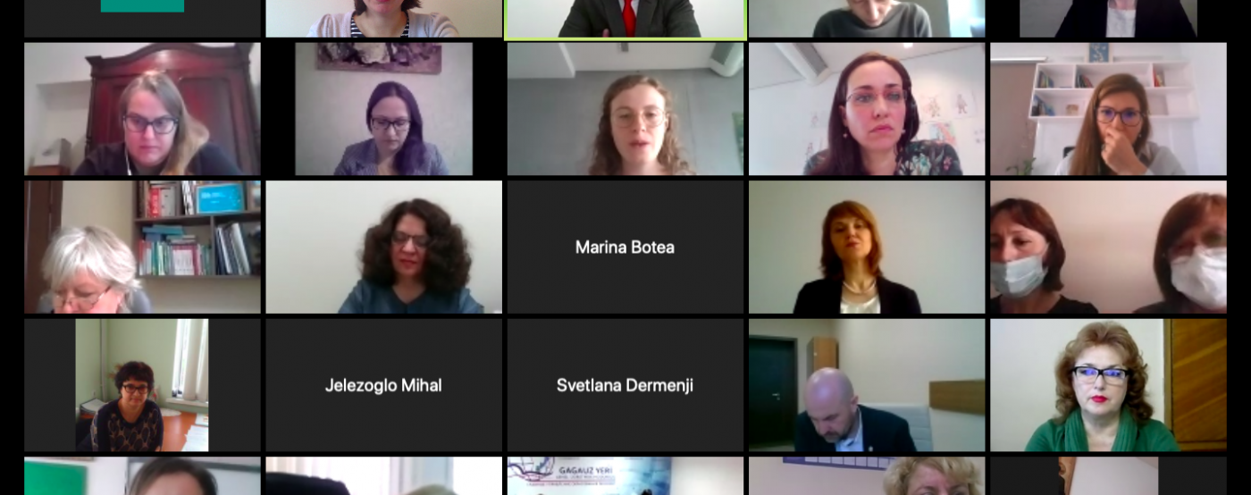Select the Marina Botea participant tile
Screen dimensions: 1251x495
[625, 247]
